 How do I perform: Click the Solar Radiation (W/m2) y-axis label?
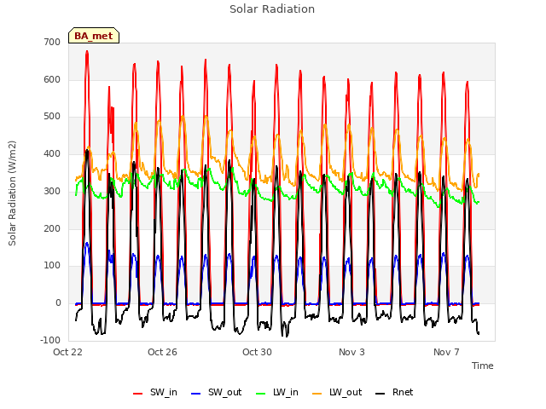click(12, 193)
